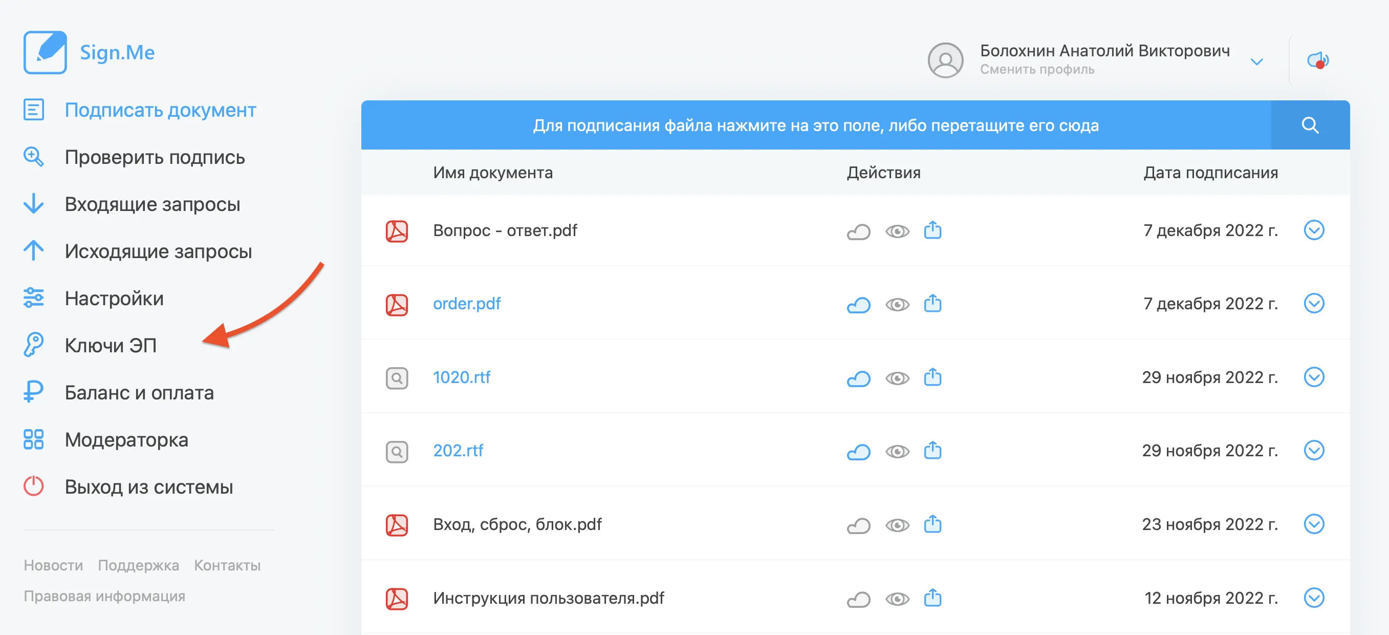The height and width of the screenshot is (635, 1389).
Task: Click PDF icon of Инструкция пользователя.pdf
Action: [x=397, y=598]
